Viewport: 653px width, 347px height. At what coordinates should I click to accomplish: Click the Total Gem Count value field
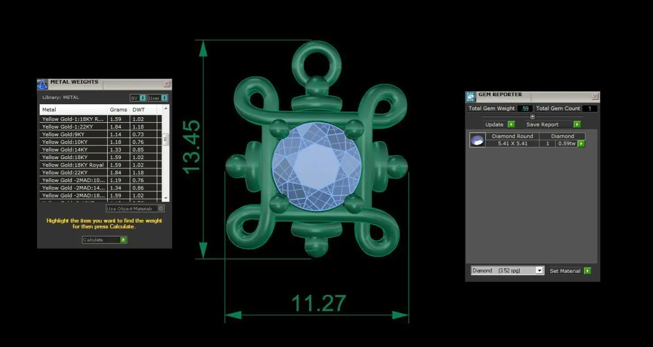click(x=590, y=109)
